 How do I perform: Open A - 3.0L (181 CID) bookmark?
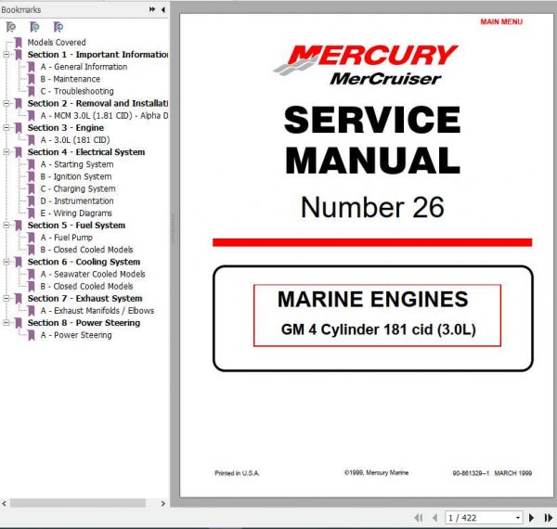pyautogui.click(x=75, y=140)
